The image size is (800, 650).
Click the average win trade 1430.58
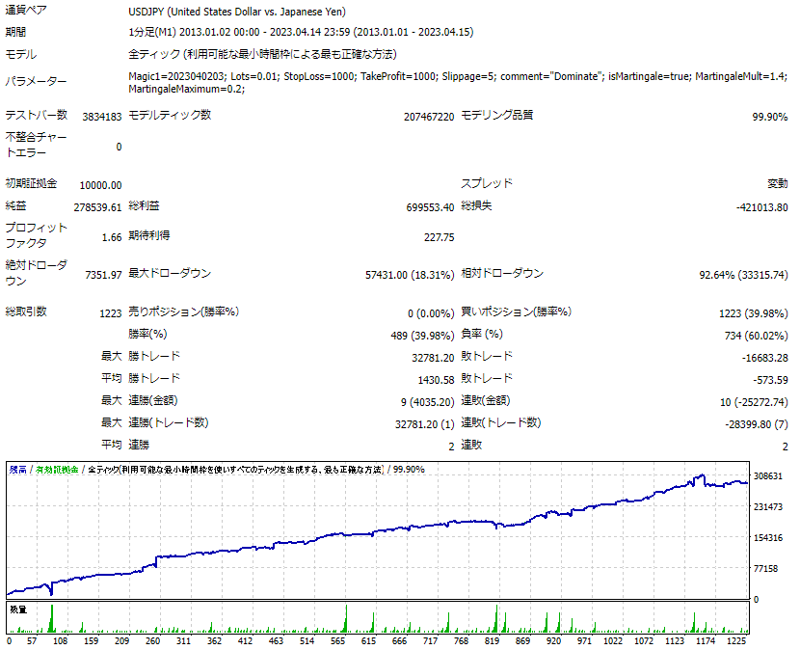tap(436, 380)
